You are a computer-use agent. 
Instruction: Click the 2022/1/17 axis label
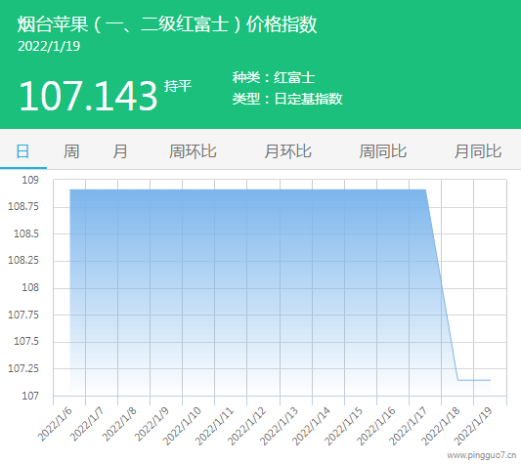click(408, 426)
